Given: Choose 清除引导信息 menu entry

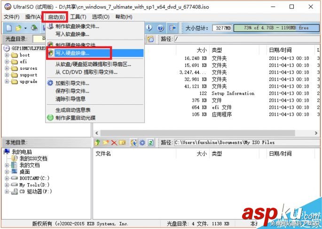Looking at the screenshot, I should coord(95,99).
